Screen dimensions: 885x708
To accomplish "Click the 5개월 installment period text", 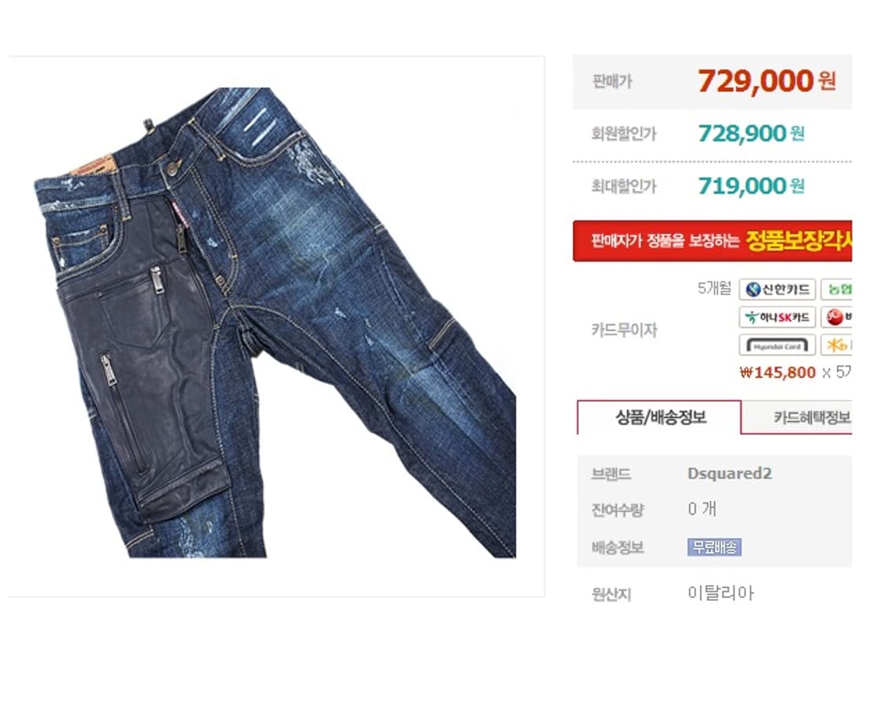I will (714, 288).
